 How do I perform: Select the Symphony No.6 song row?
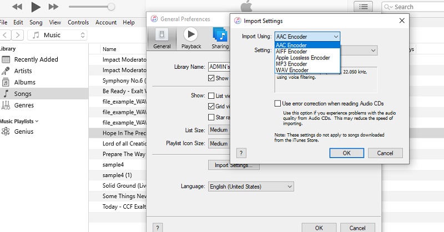click(x=118, y=80)
